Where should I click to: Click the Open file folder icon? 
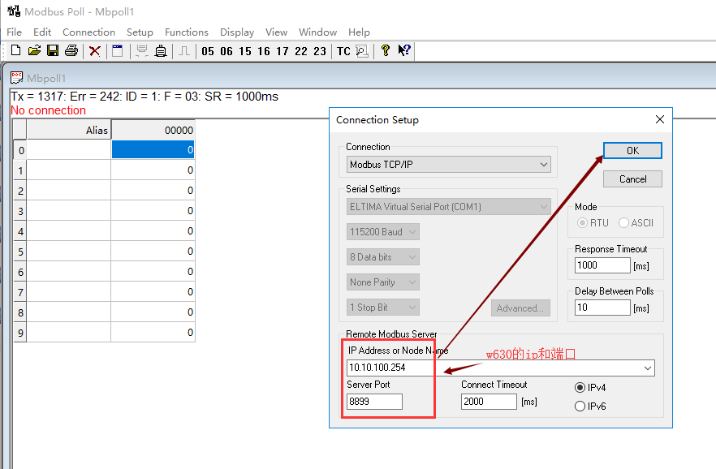click(x=34, y=51)
